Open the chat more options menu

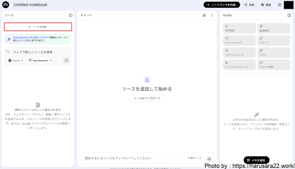point(212,15)
